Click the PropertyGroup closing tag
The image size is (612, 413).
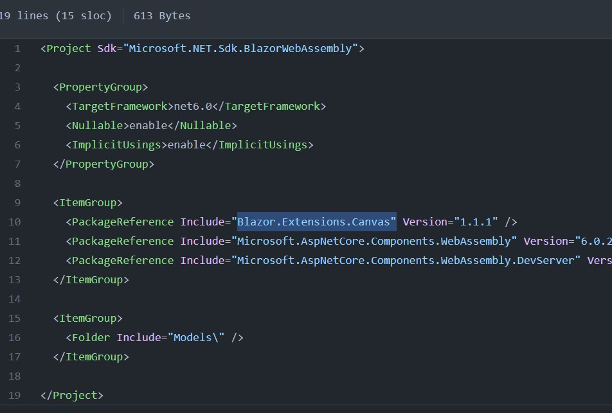tap(104, 164)
